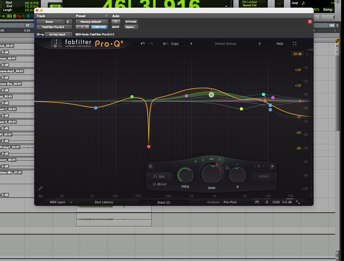The image size is (344, 261).
Task: Open the key input key icon
Action: pos(40,34)
